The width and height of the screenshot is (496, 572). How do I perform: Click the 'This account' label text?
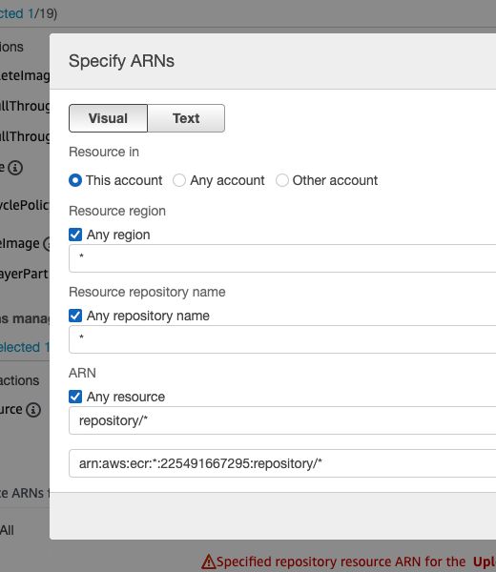pos(124,180)
